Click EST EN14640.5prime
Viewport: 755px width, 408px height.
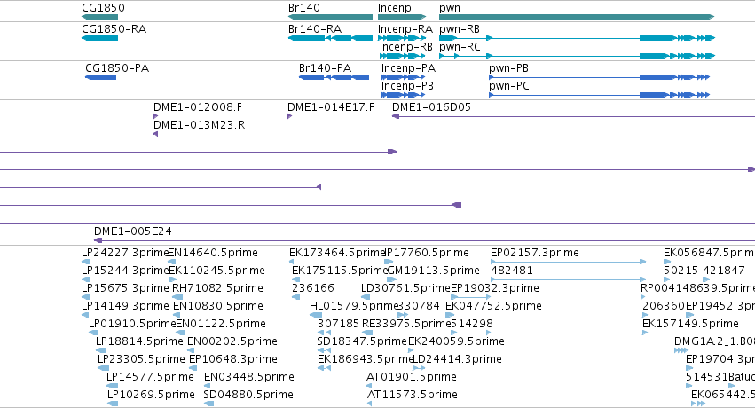pos(213,253)
